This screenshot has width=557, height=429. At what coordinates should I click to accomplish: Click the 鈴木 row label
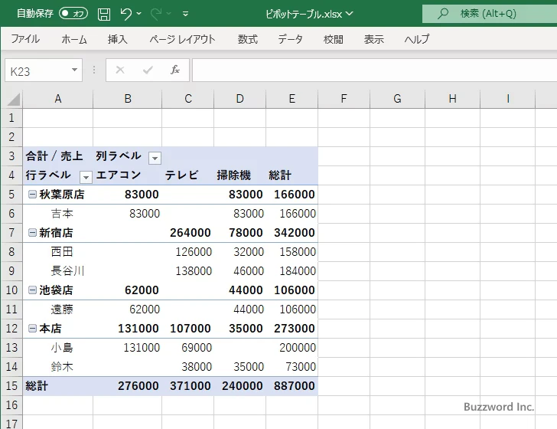pyautogui.click(x=62, y=367)
